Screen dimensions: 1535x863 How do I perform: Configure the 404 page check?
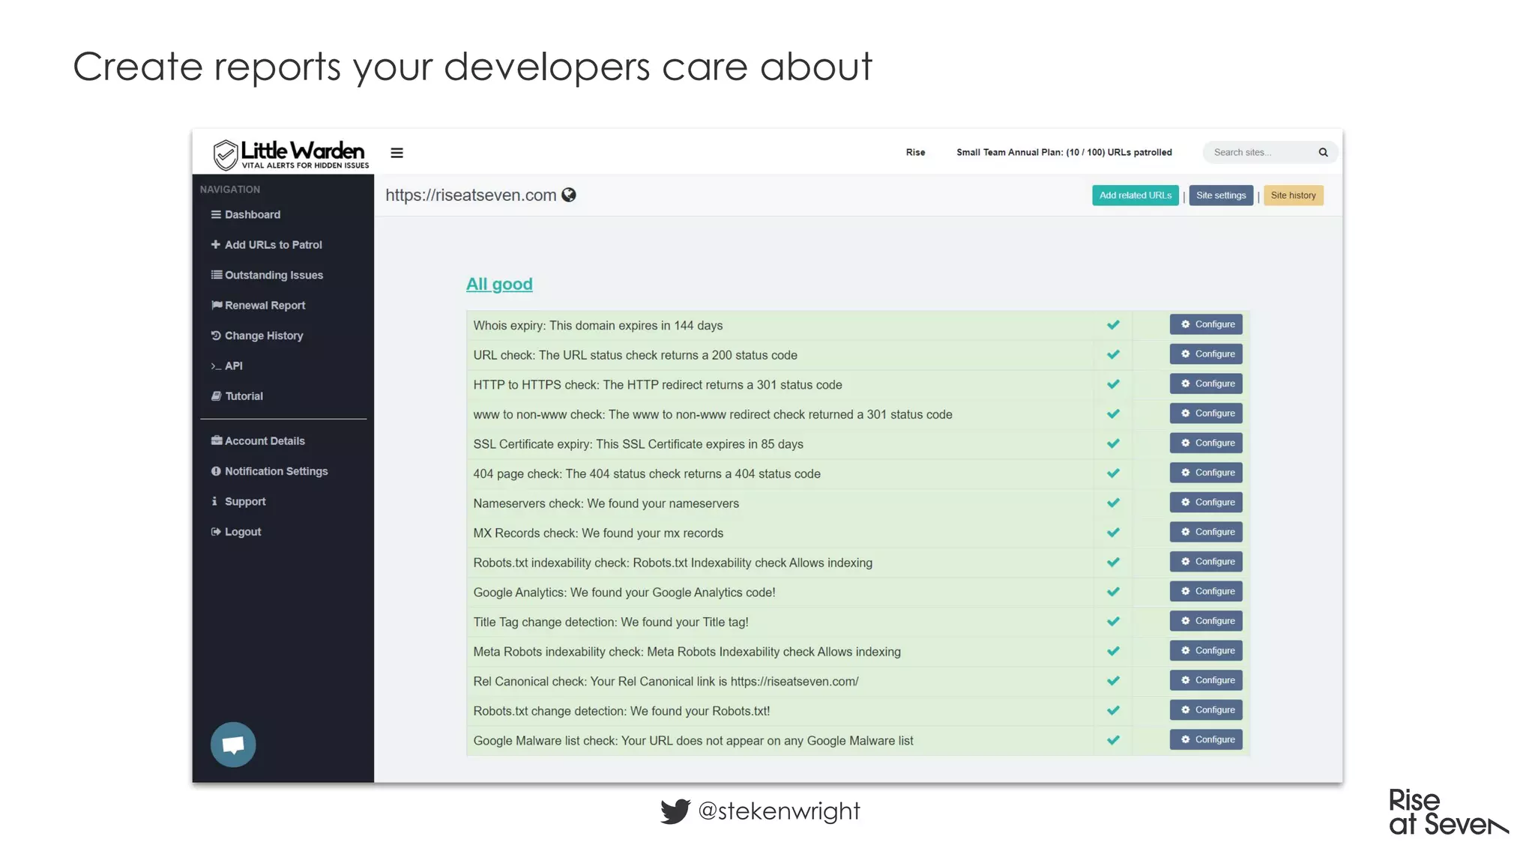(1206, 473)
